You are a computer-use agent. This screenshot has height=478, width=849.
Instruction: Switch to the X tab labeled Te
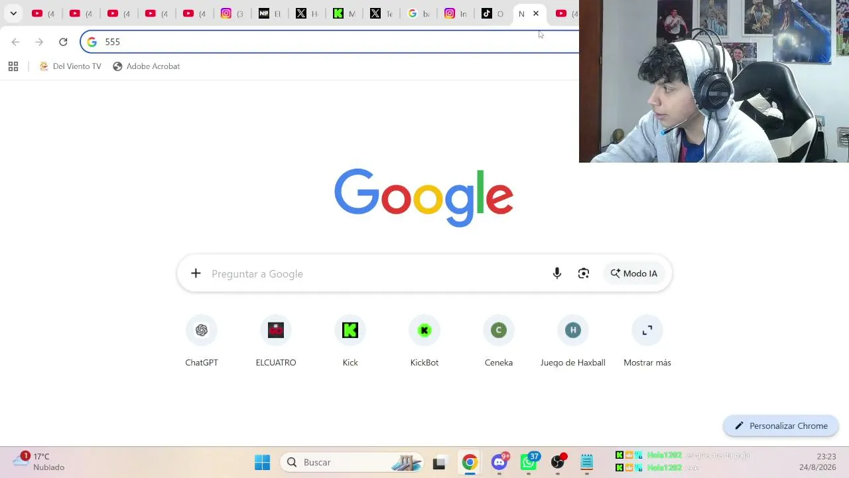click(381, 13)
